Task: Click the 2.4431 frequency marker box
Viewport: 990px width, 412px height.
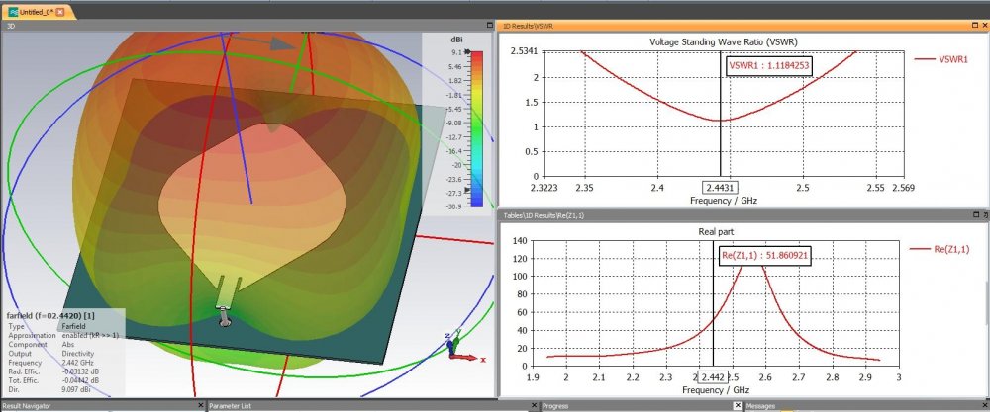Action: [720, 187]
